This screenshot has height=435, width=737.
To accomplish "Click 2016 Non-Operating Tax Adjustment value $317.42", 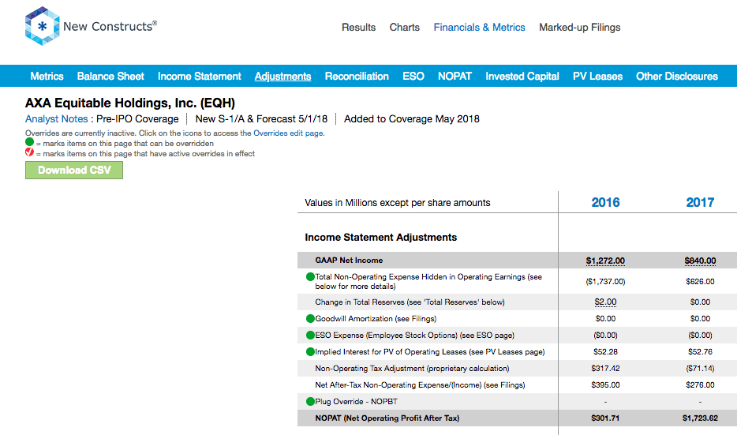I will tap(605, 369).
